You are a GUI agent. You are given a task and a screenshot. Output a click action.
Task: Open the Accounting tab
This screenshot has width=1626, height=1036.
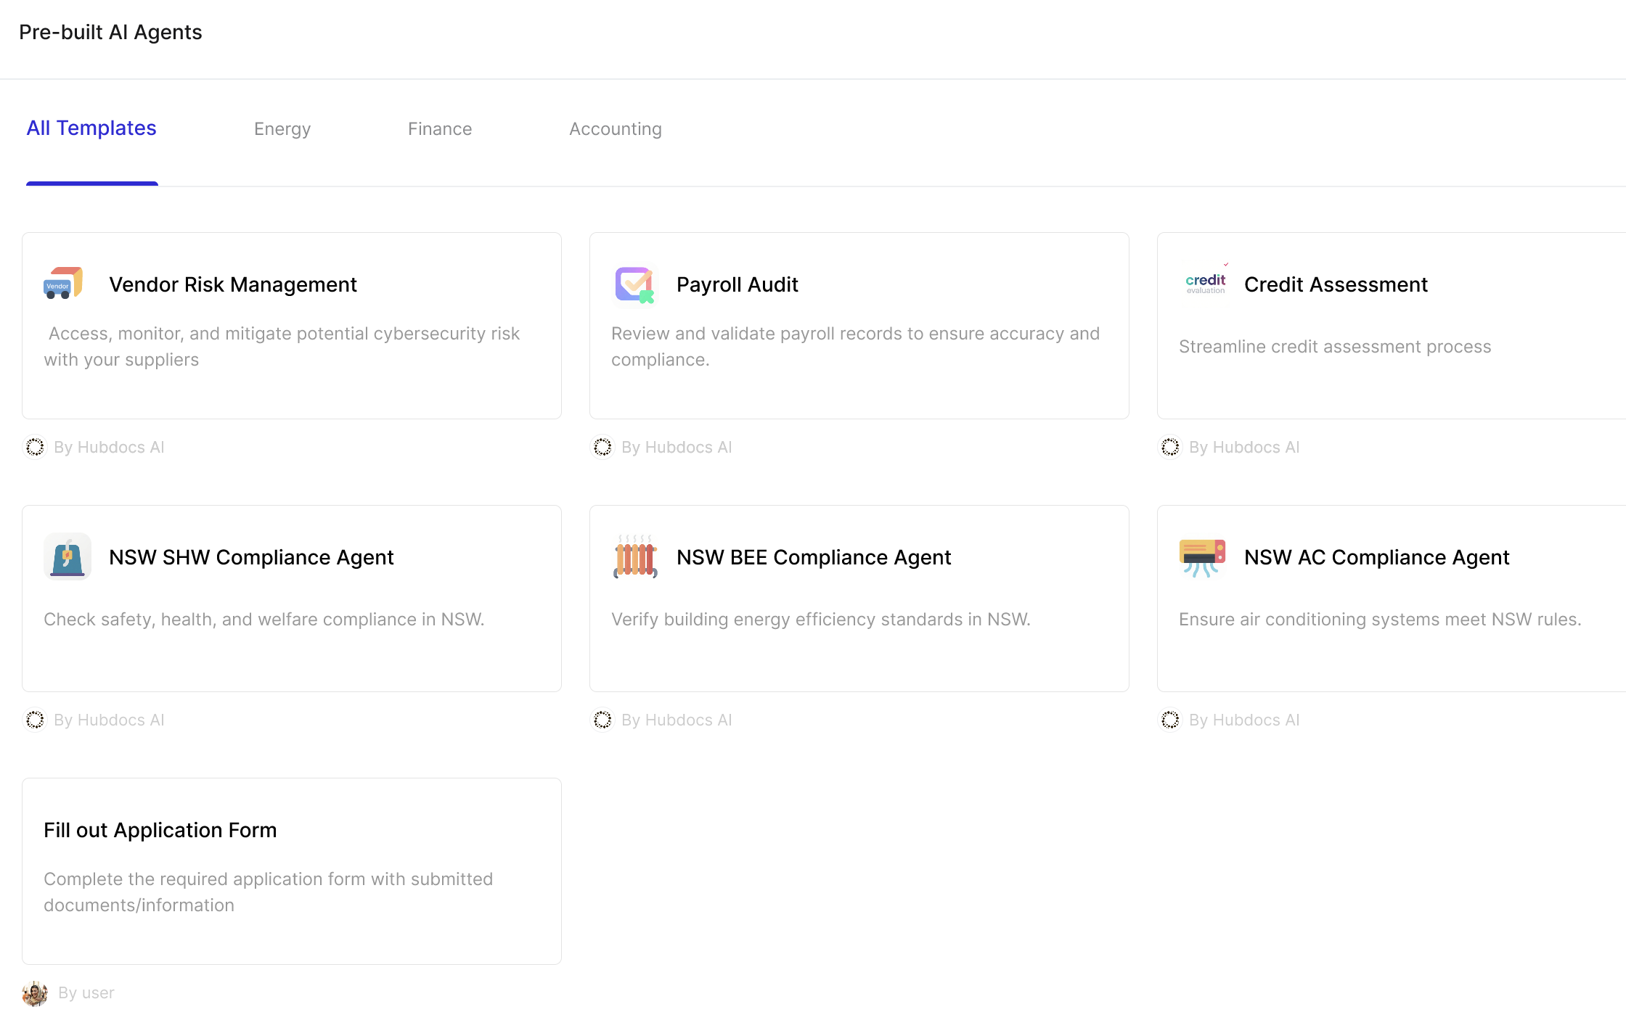point(616,129)
